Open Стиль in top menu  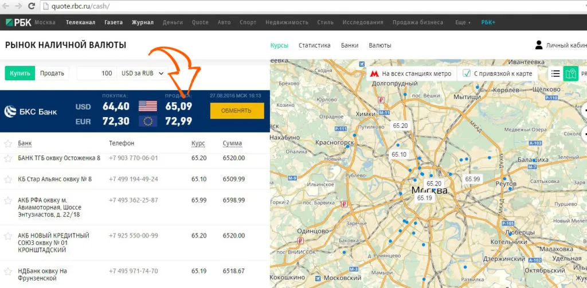tap(326, 22)
